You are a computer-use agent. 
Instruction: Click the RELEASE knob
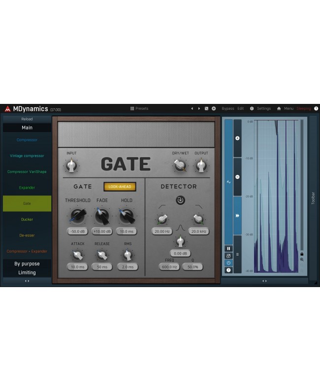102,255
